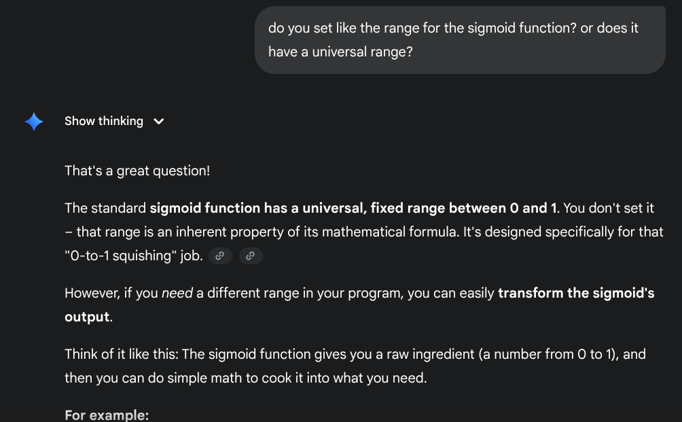Viewport: 682px width, 422px height.
Task: Click the "That's a great question!" line
Action: [137, 171]
